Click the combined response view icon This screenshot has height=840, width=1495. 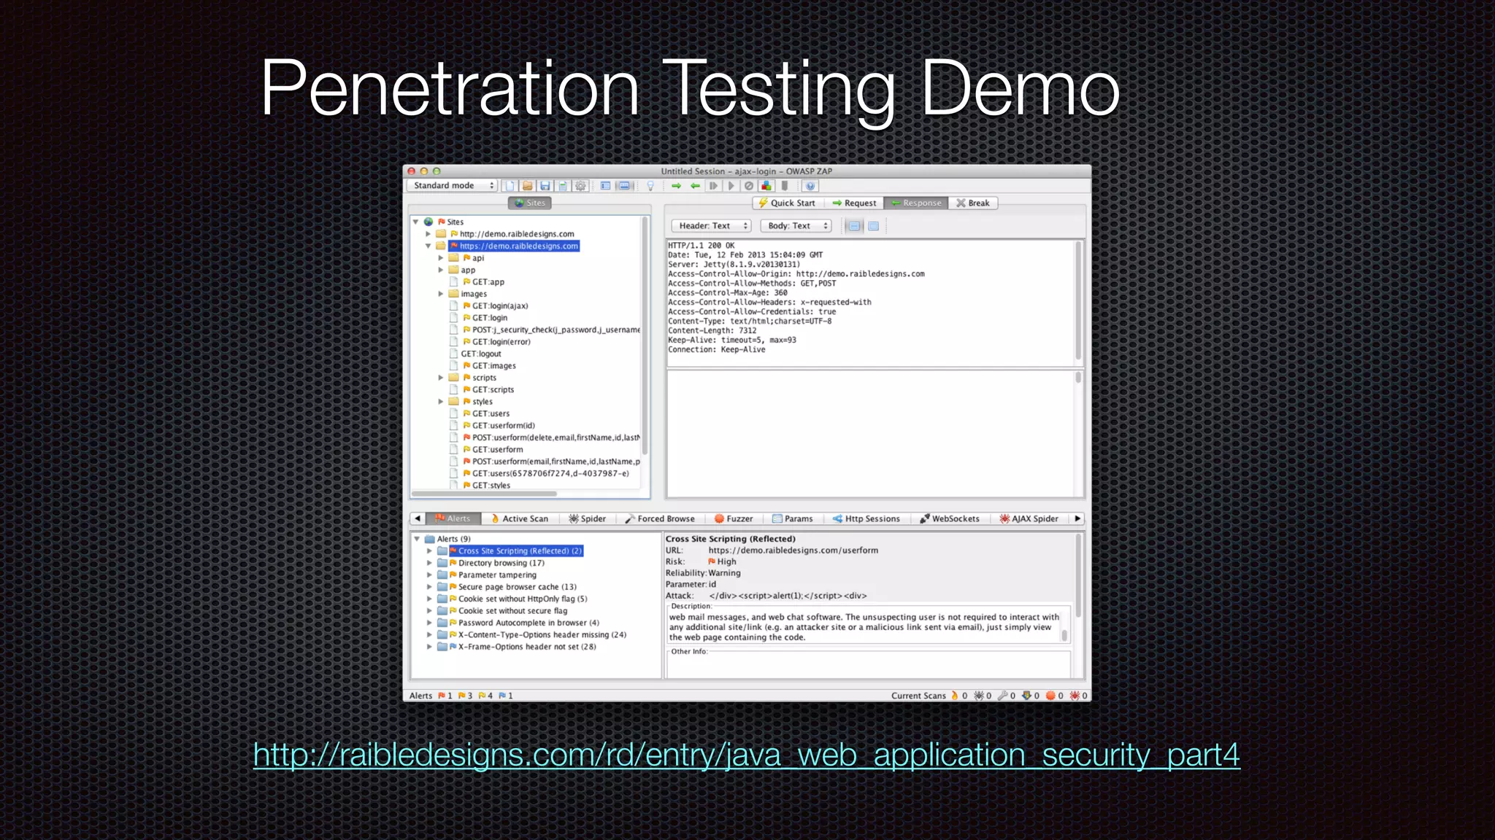[873, 226]
